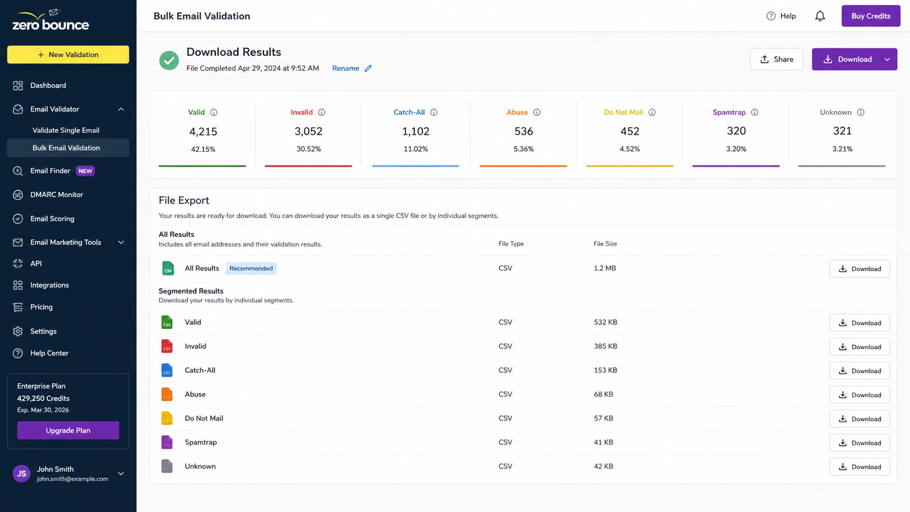Click the info icon next to Abuse
Viewport: 910px width, 512px height.
[537, 113]
